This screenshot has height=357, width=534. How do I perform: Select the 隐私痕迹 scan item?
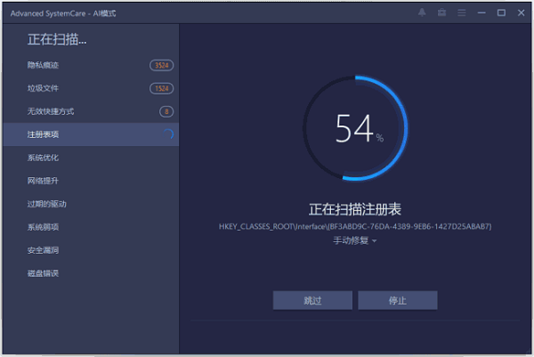[91, 65]
